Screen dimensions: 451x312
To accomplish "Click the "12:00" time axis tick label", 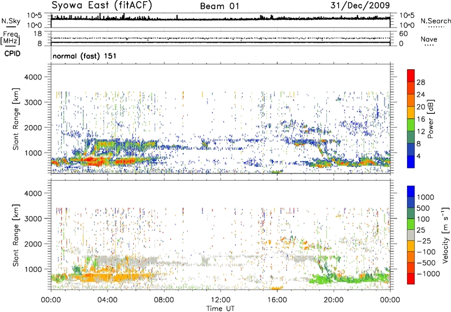I will pos(220,300).
